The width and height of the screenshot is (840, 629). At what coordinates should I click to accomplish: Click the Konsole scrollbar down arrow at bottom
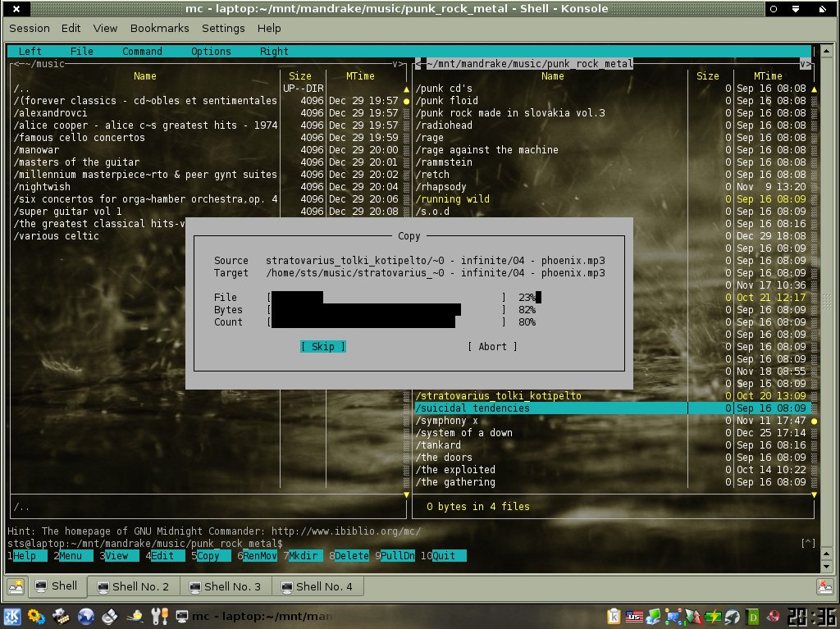click(x=827, y=567)
